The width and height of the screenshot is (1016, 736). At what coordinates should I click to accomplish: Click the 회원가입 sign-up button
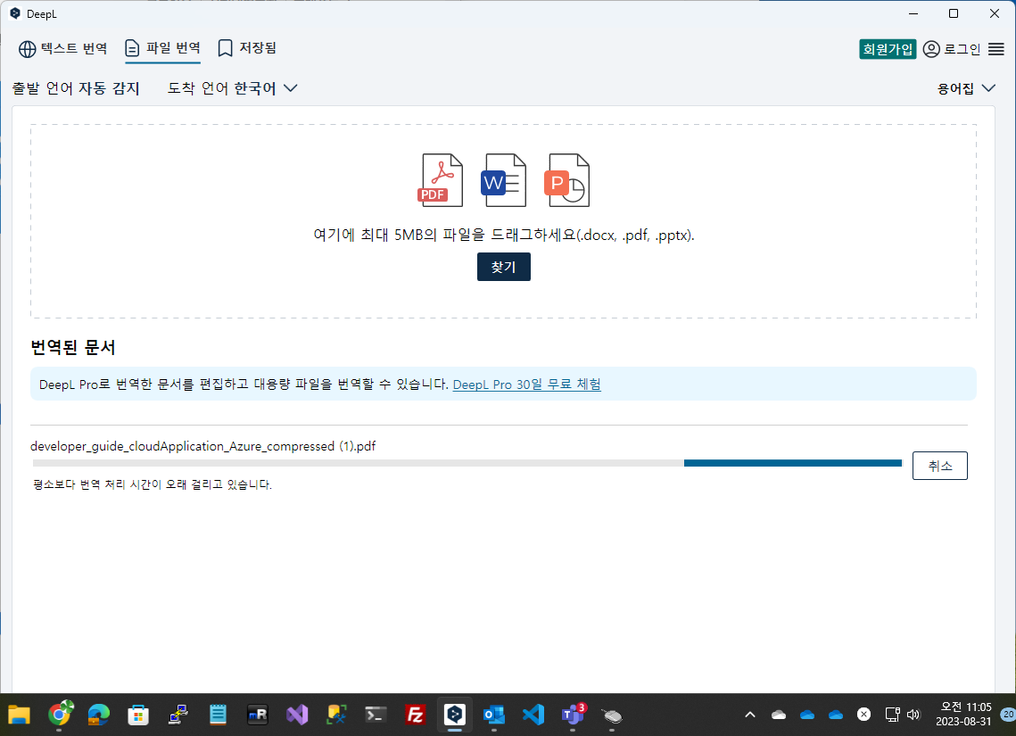pos(887,49)
